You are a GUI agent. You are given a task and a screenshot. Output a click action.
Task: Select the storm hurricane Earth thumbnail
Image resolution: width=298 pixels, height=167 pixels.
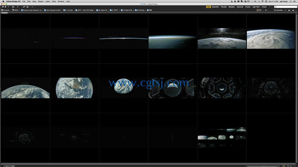click(271, 39)
